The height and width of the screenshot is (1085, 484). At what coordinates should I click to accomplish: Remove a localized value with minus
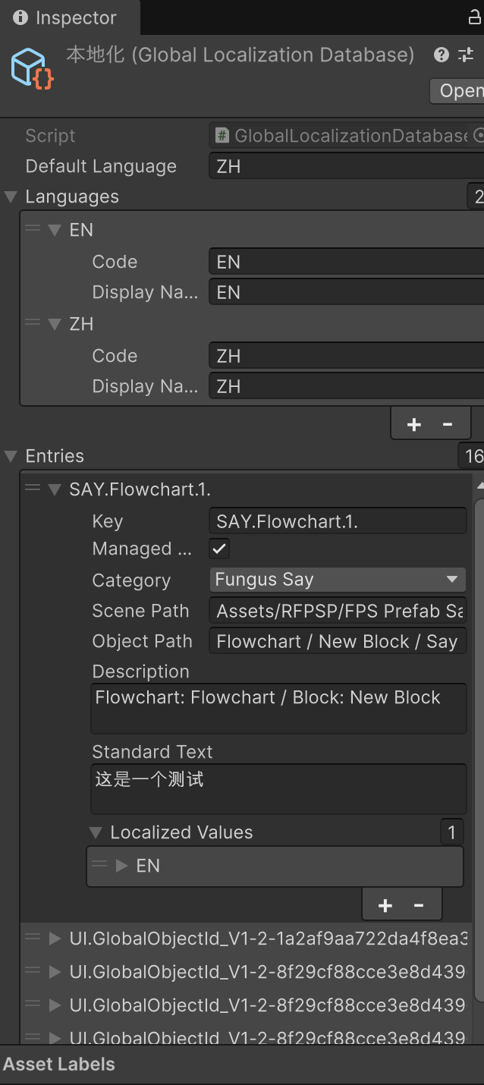(x=419, y=905)
